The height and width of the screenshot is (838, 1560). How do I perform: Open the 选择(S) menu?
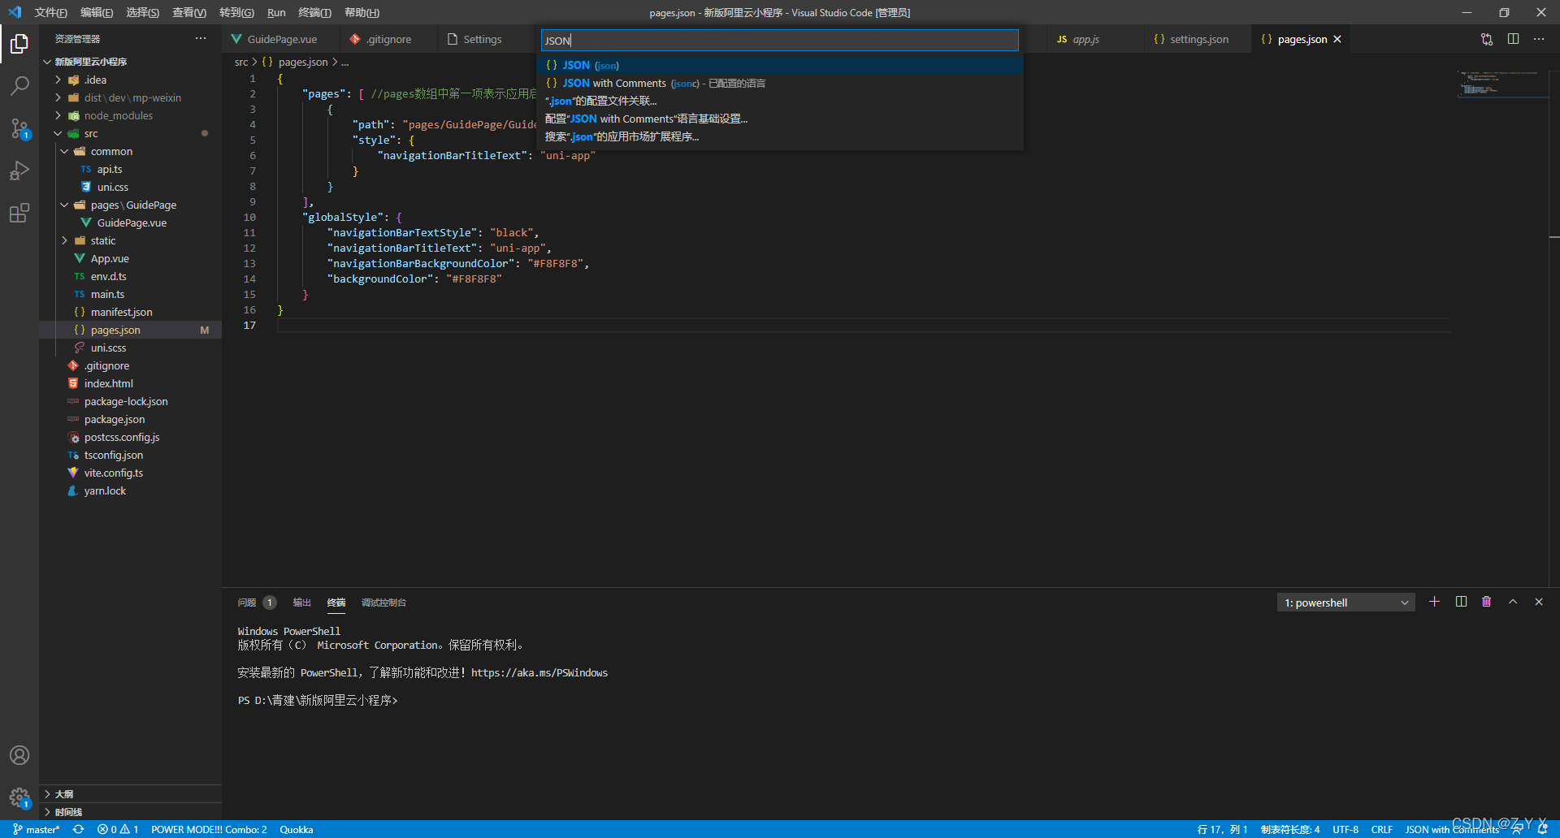pos(142,12)
